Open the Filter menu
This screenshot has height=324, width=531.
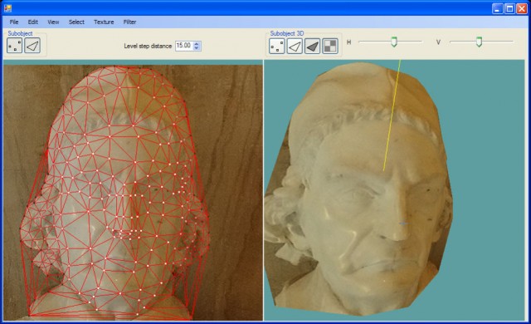[129, 22]
